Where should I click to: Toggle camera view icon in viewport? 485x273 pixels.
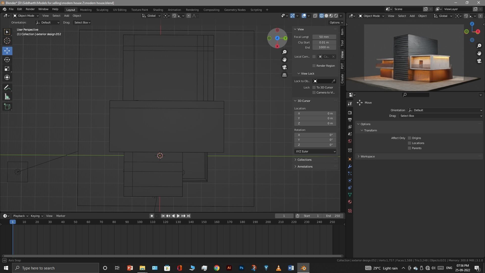284,67
